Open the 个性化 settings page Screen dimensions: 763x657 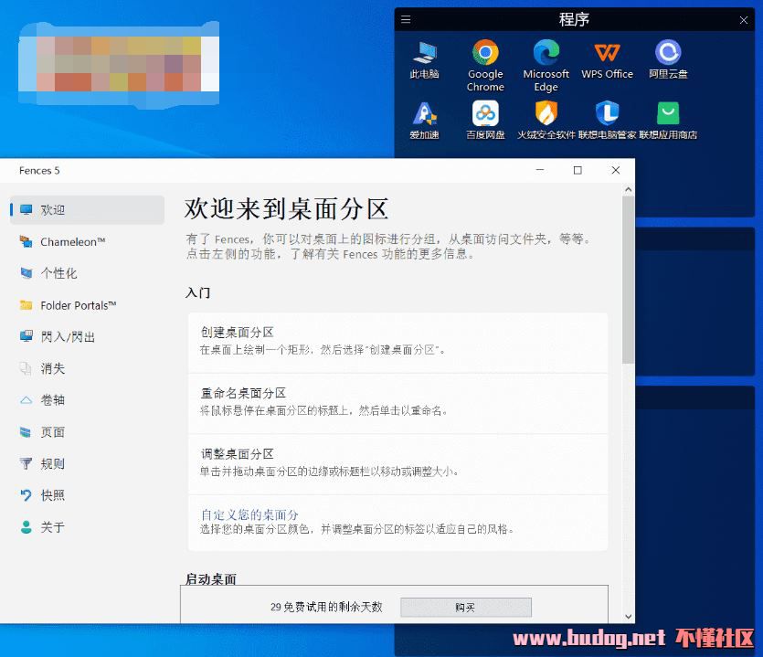(59, 273)
